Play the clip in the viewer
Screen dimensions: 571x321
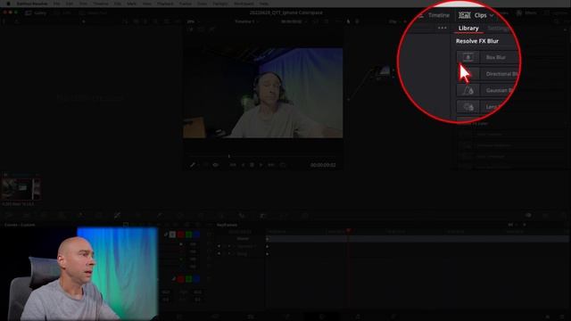[x=261, y=165]
